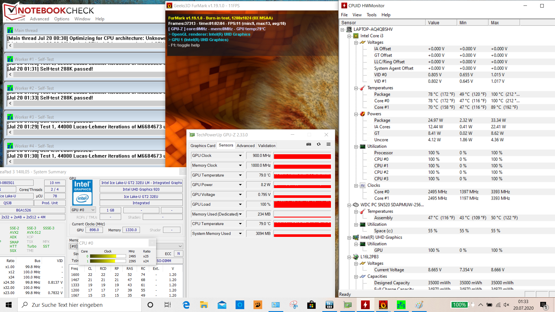The image size is (555, 312).
Task: Collapse the Voltages node under Intel Core i3
Action: [x=356, y=42]
